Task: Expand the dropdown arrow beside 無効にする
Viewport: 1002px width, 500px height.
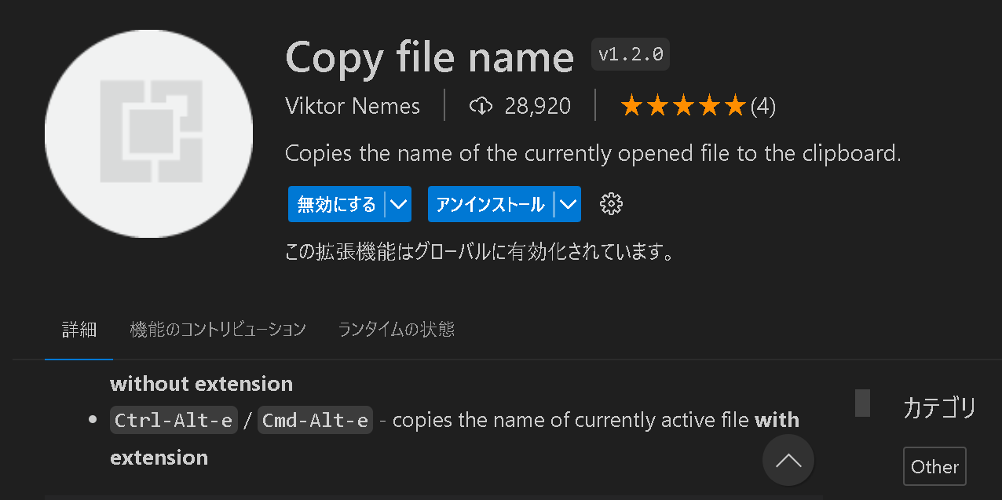Action: 399,205
